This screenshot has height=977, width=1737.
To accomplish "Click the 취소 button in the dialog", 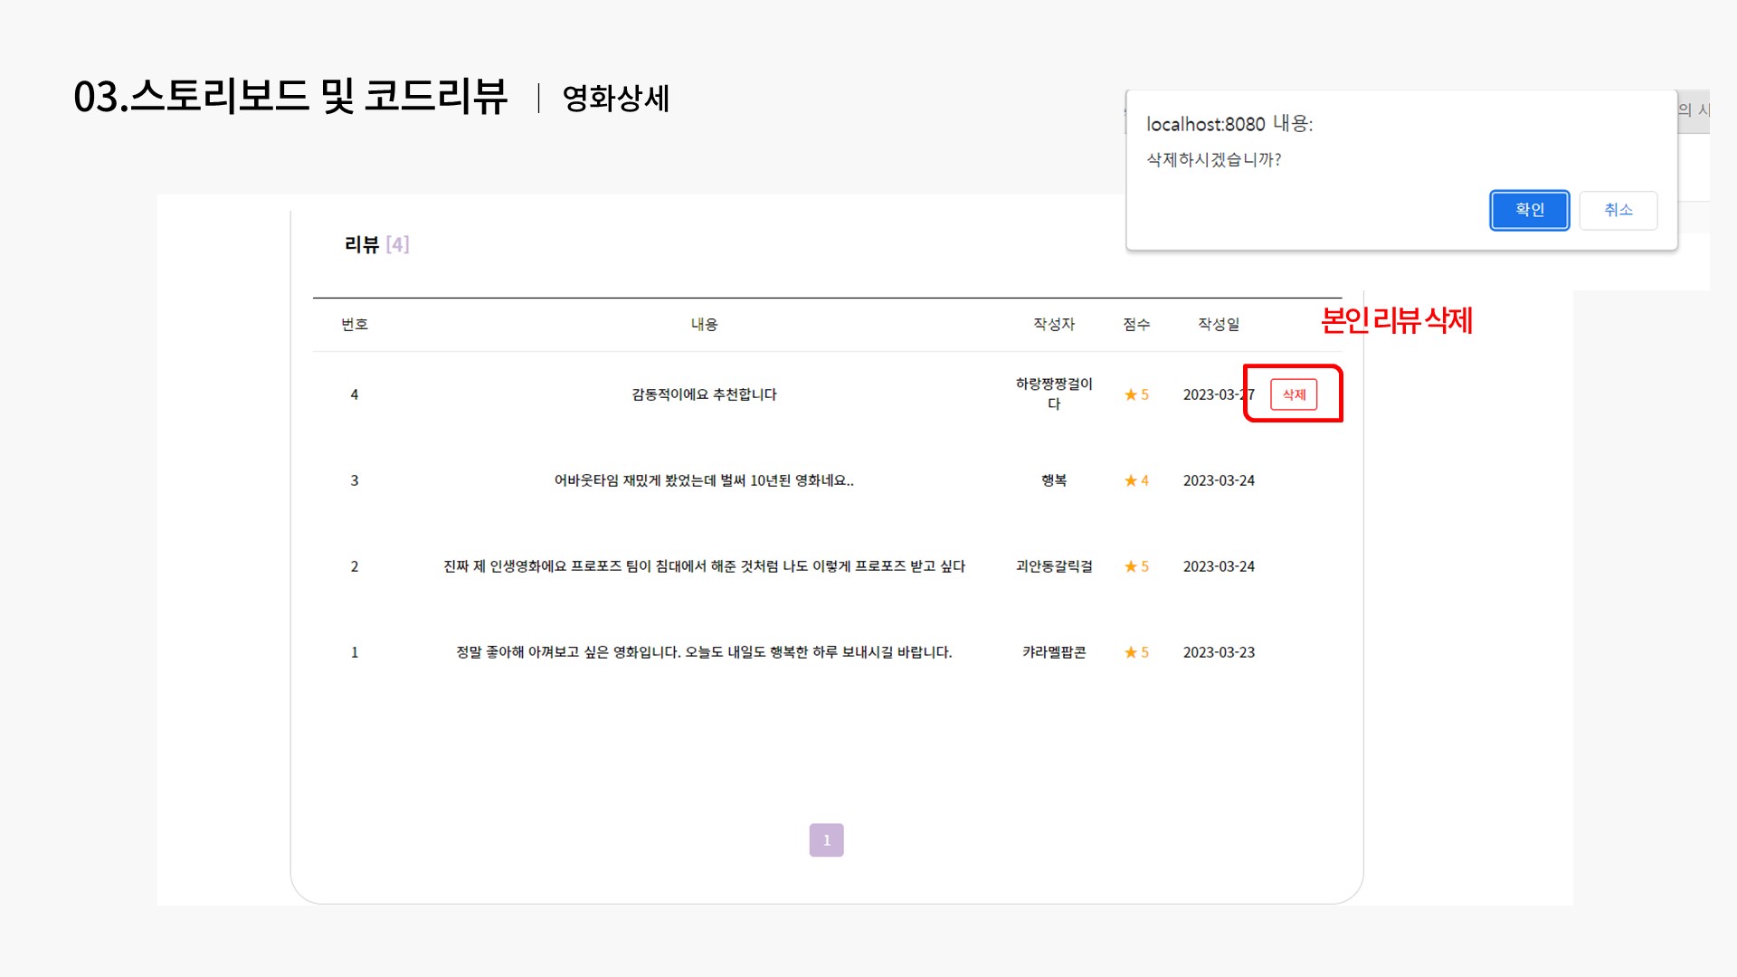I will click(x=1618, y=210).
